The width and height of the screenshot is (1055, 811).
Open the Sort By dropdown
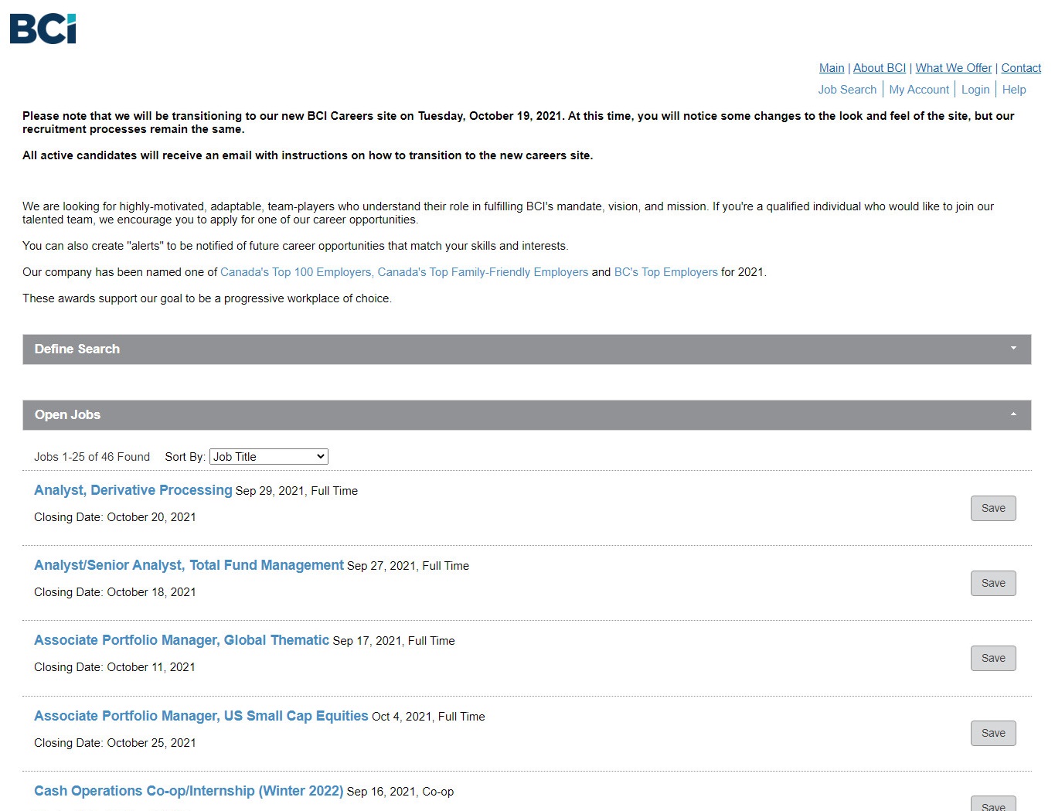(x=269, y=457)
